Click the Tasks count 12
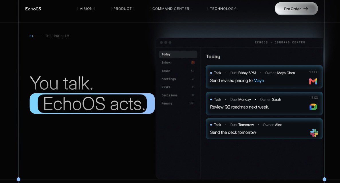This screenshot has width=340, height=183. tap(192, 71)
